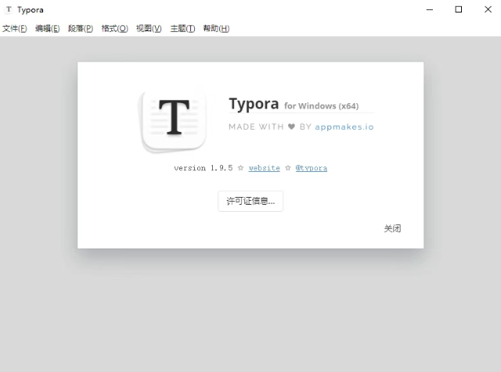Screen dimensions: 501x372
Task: Maximize the Typora window
Action: coord(459,9)
